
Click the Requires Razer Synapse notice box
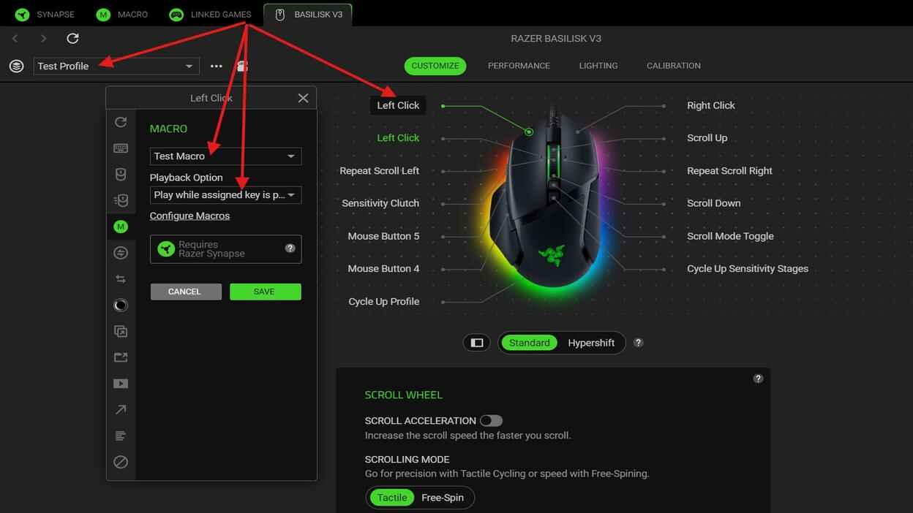coord(225,249)
